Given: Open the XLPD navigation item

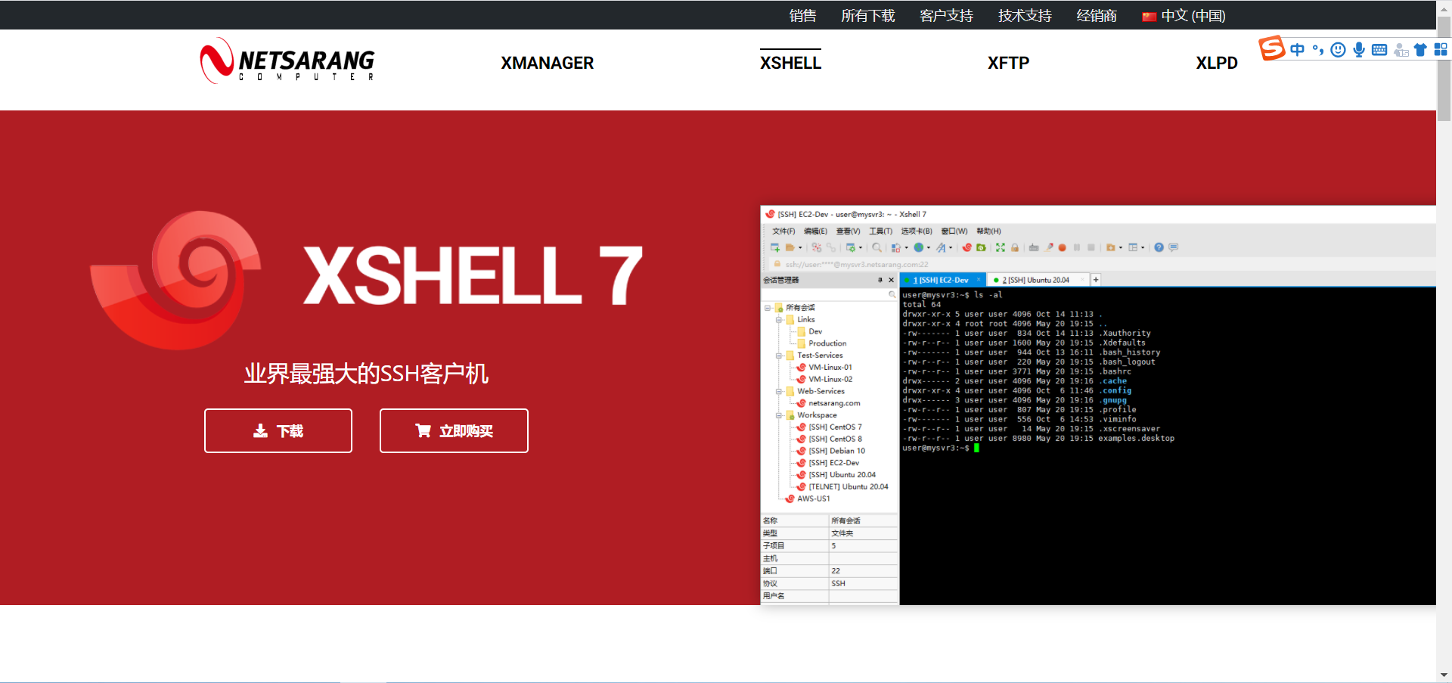Looking at the screenshot, I should 1216,63.
